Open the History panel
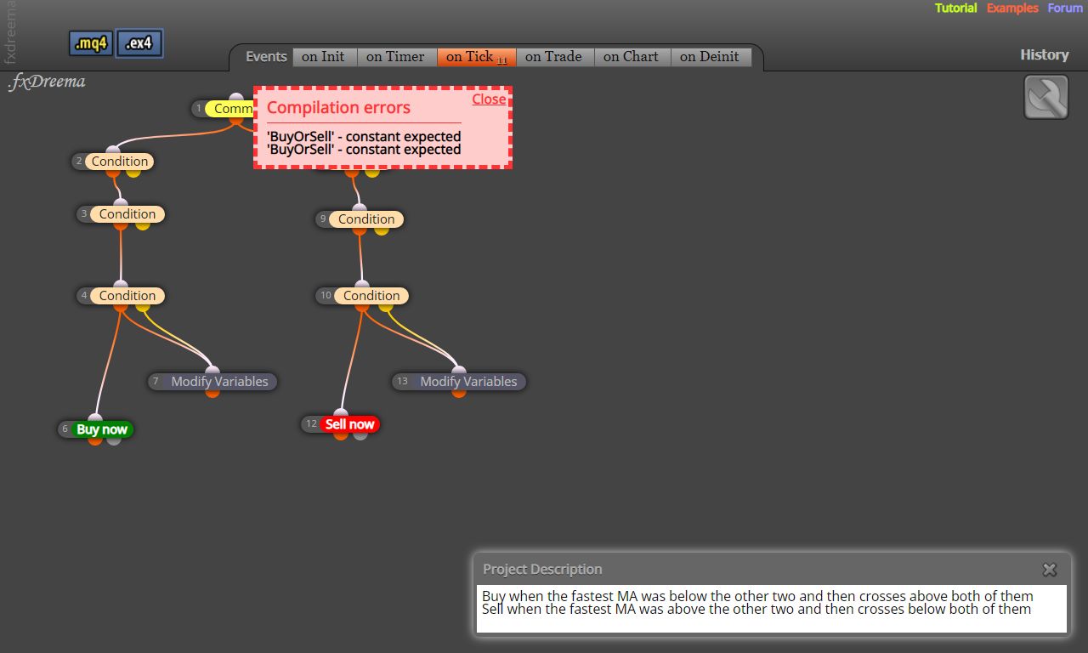The image size is (1088, 653). 1045,55
